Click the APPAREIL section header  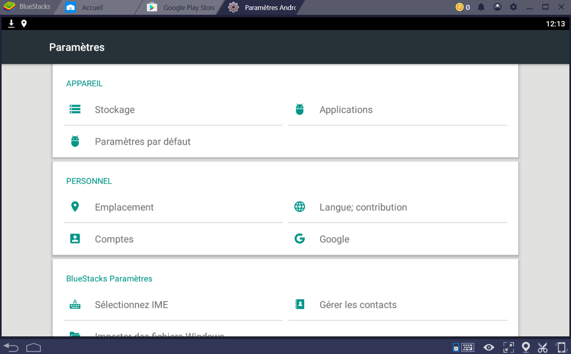tap(84, 84)
